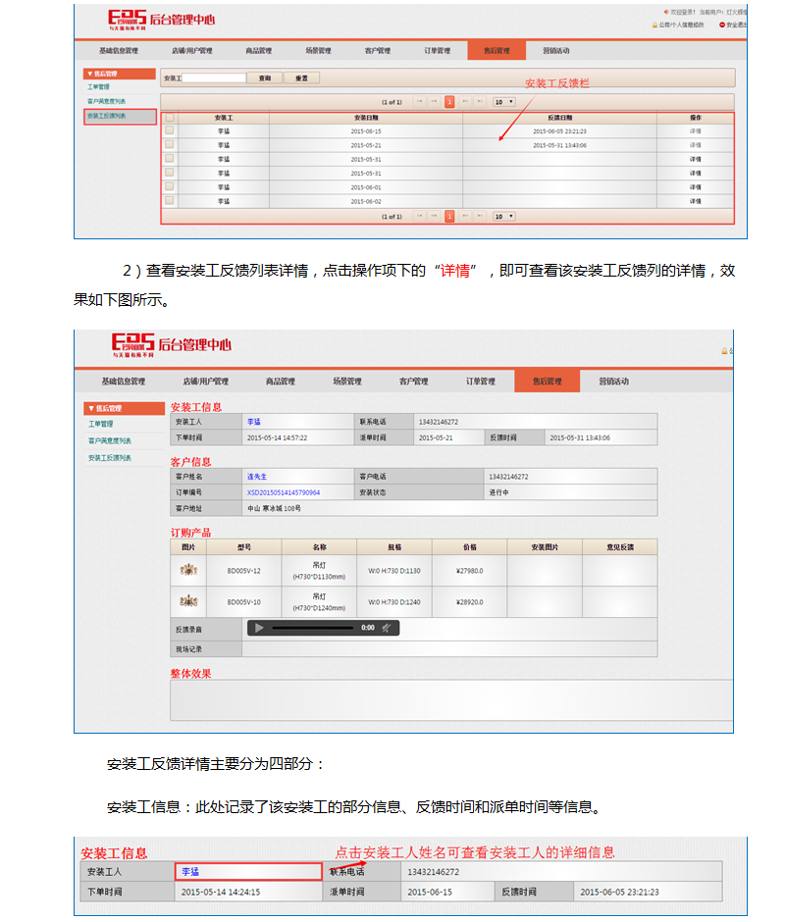The image size is (785, 922).
Task: Click the price cell ¥28920.0
Action: pyautogui.click(x=470, y=602)
